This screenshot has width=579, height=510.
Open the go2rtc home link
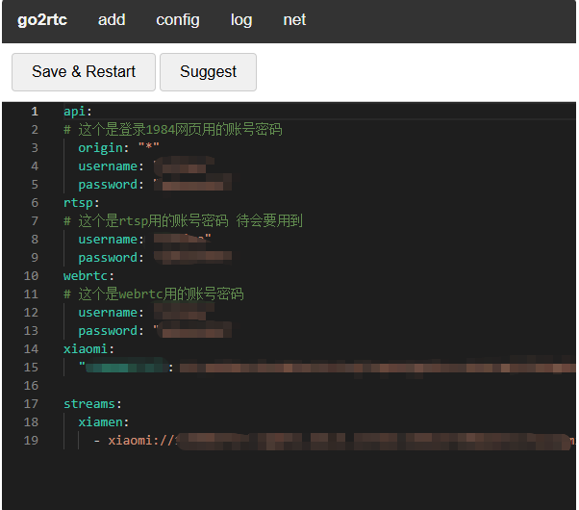[42, 20]
